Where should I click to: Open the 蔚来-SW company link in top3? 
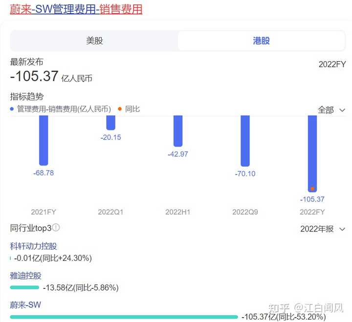pyautogui.click(x=25, y=305)
